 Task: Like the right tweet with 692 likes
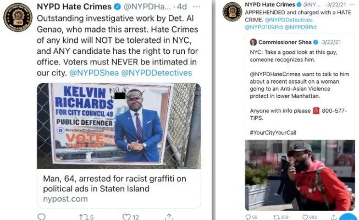pos(310,217)
